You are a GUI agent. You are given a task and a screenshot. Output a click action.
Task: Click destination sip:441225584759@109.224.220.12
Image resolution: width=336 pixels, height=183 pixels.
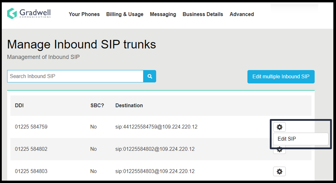point(157,127)
